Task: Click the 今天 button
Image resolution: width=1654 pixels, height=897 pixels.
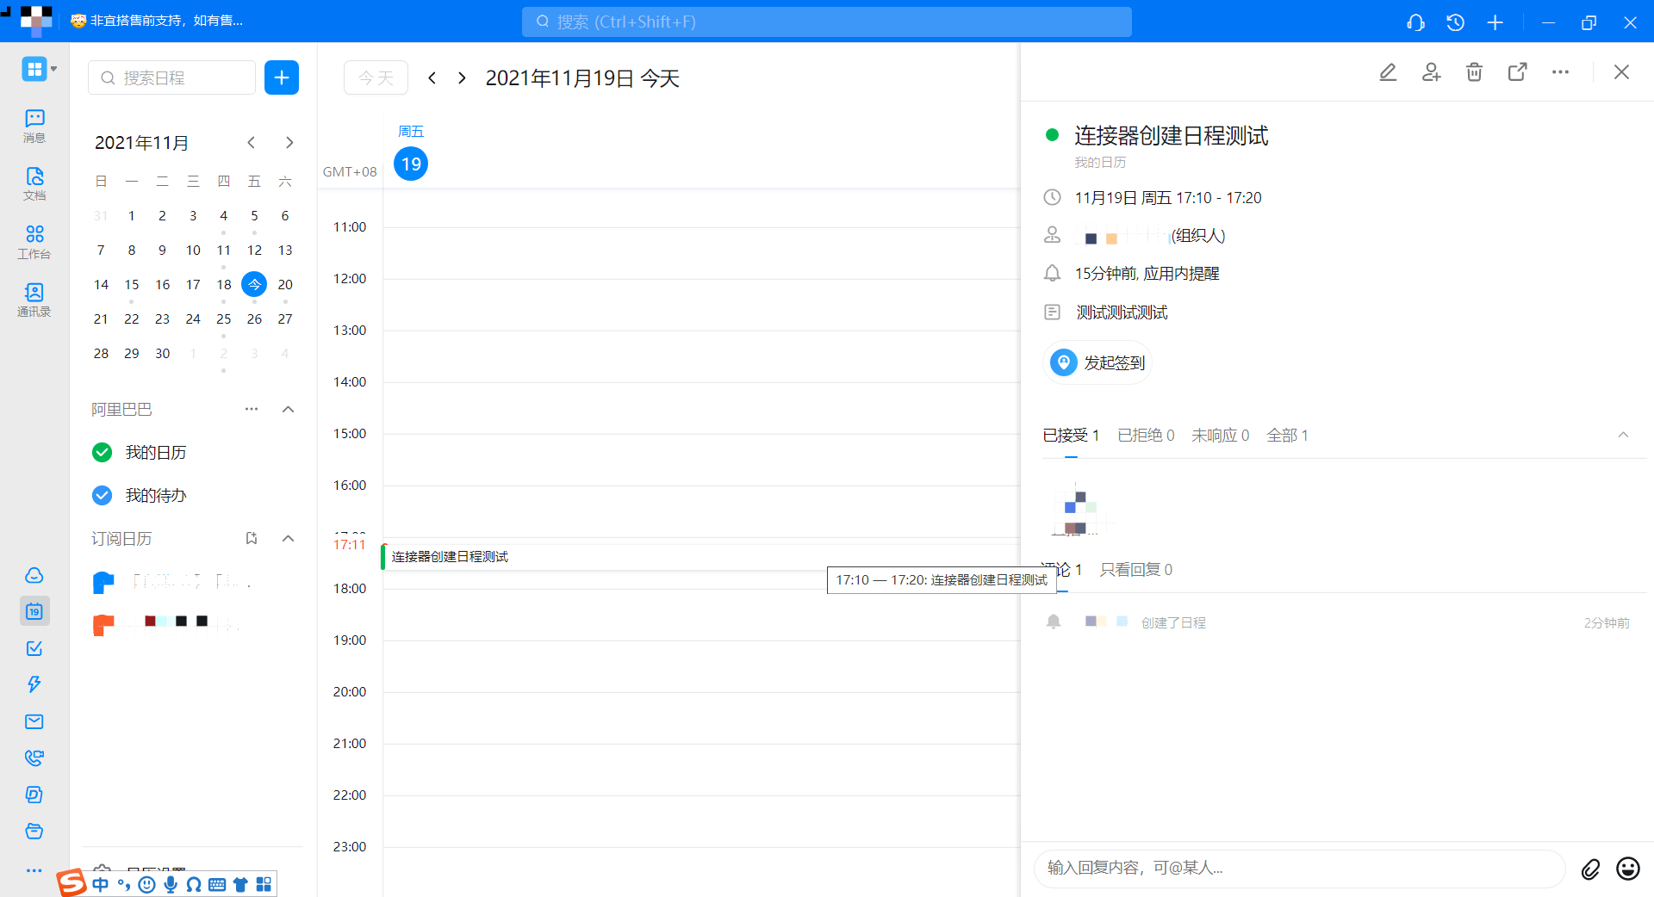Action: point(376,78)
